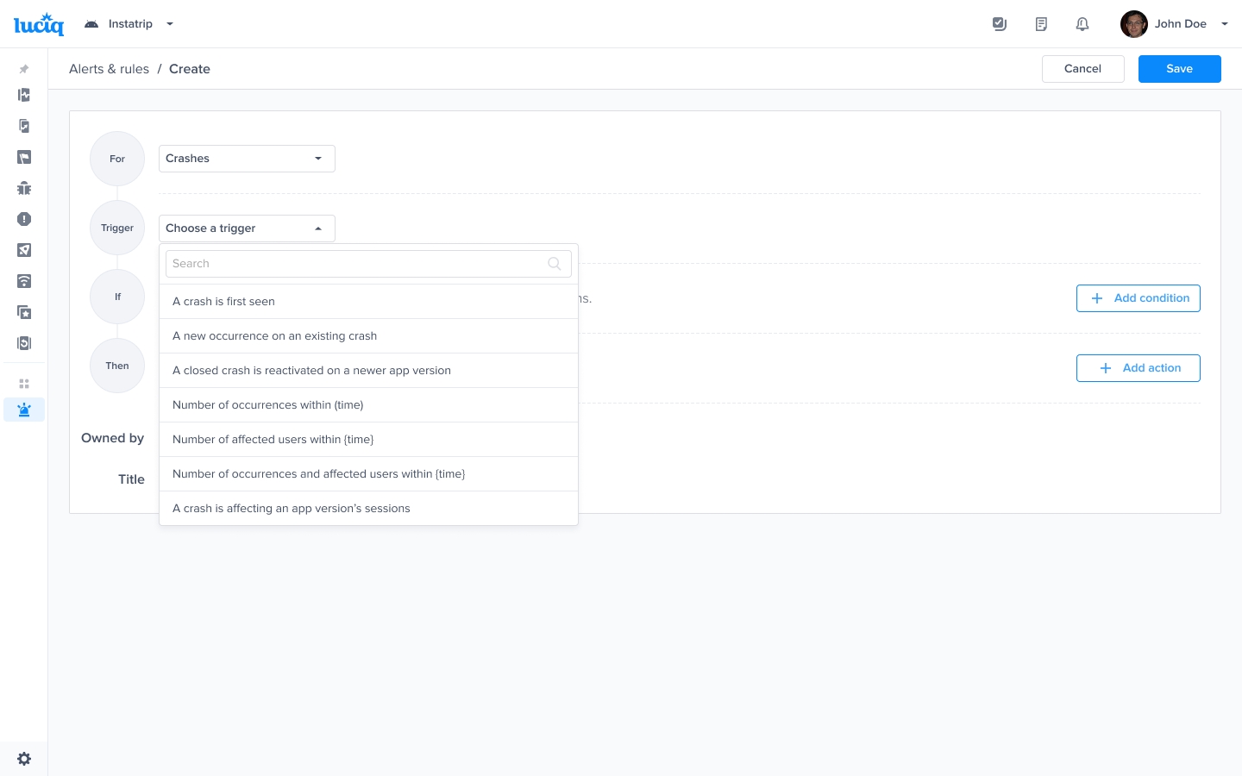Click the notifications bell icon

point(1082,24)
